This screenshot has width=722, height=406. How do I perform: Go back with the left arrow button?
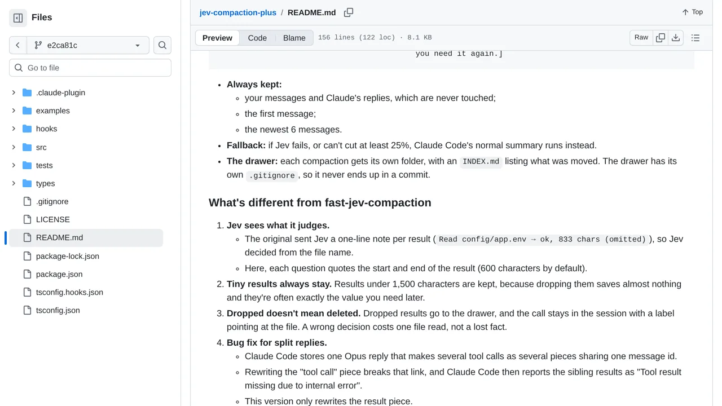(x=18, y=45)
